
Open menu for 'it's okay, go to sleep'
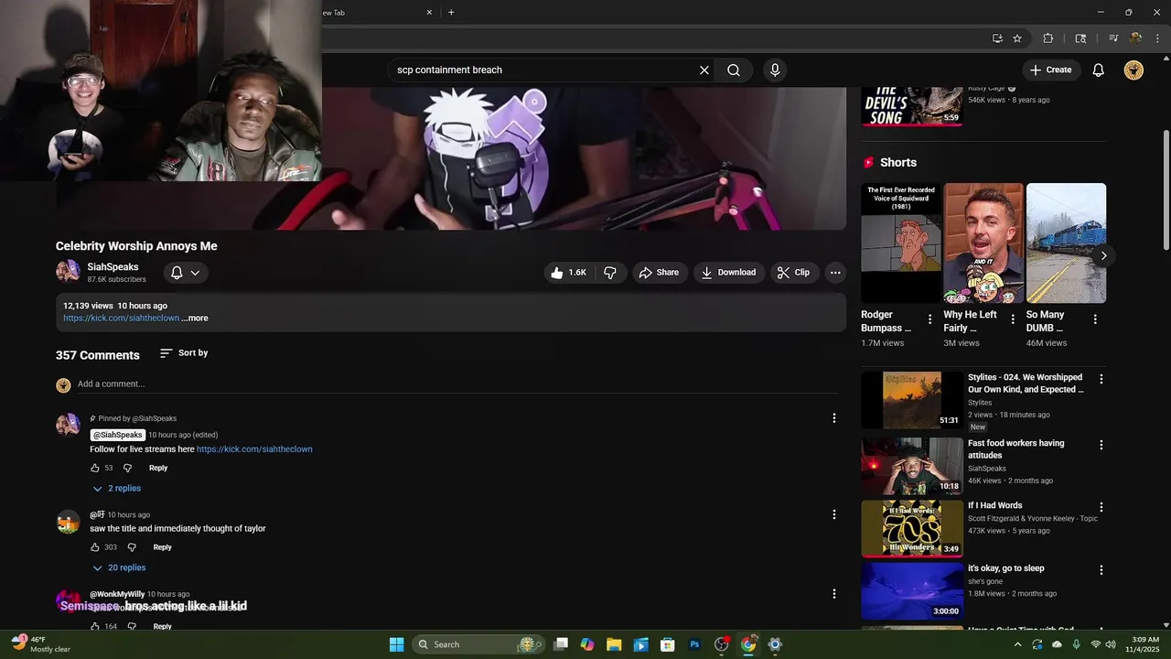1101,569
